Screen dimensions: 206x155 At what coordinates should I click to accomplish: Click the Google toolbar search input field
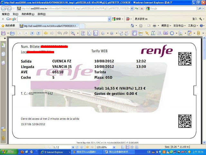tap(62, 19)
